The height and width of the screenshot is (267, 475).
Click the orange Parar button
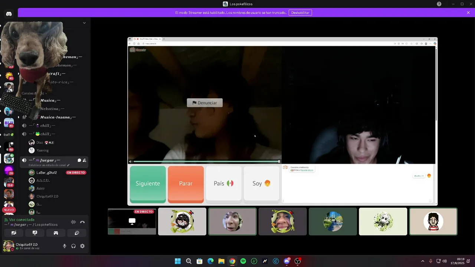click(x=186, y=184)
